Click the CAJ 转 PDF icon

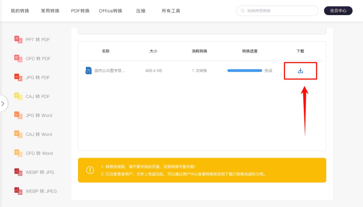click(x=18, y=96)
